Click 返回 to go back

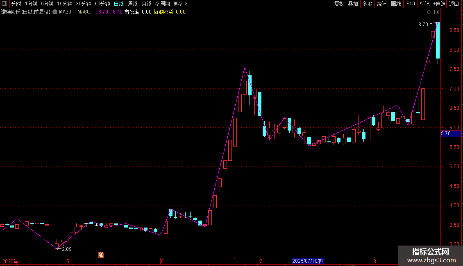coord(454,4)
